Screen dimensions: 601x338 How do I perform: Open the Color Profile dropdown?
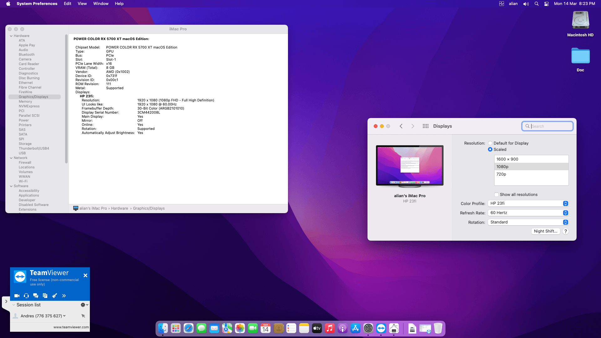point(528,203)
